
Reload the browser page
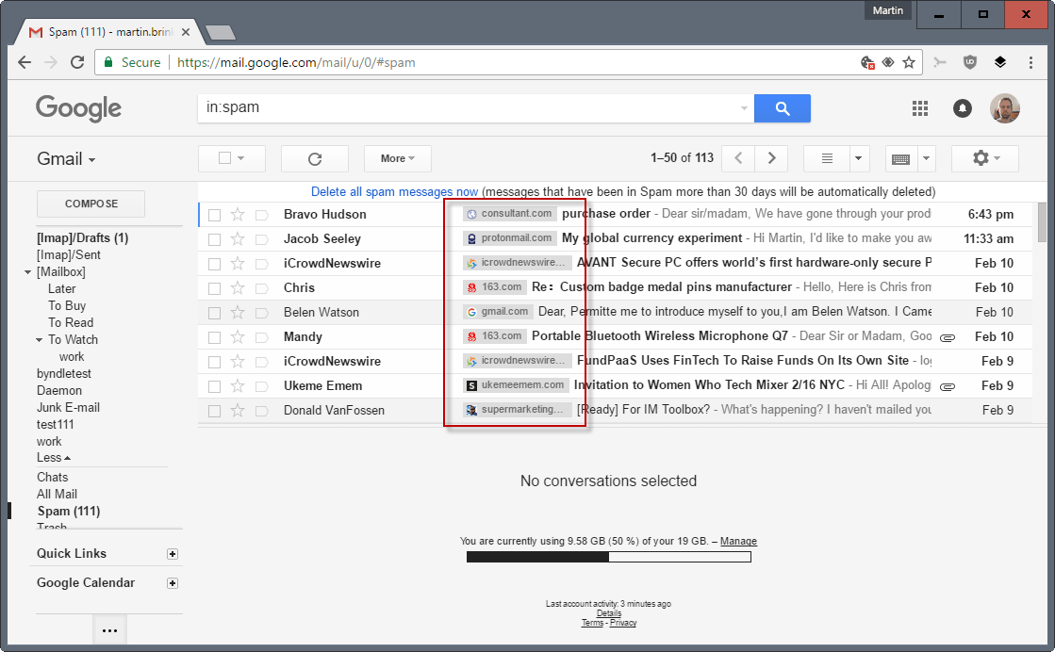coord(77,62)
